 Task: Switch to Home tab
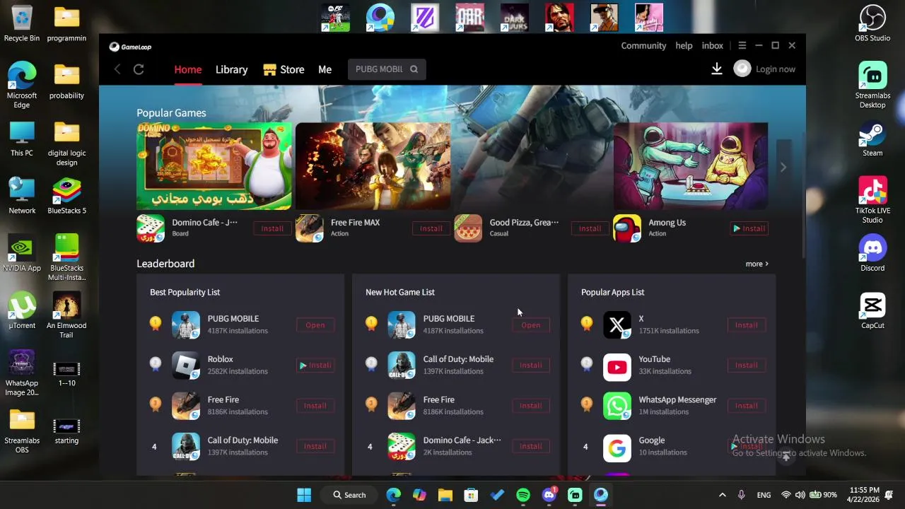tap(188, 69)
